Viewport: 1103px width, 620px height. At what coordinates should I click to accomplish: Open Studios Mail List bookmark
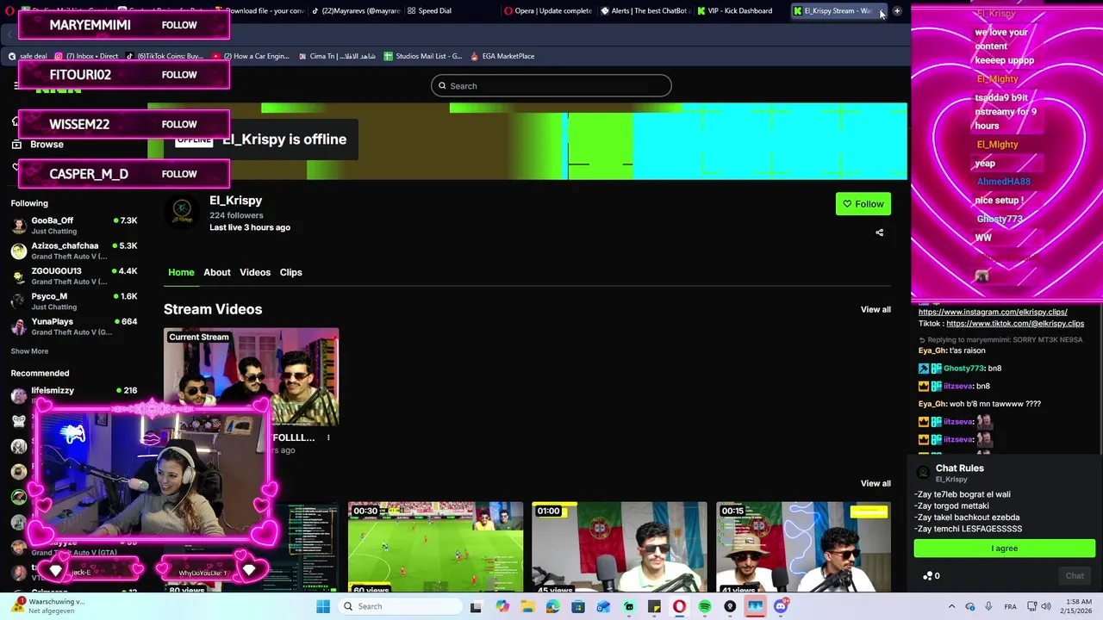tap(423, 56)
